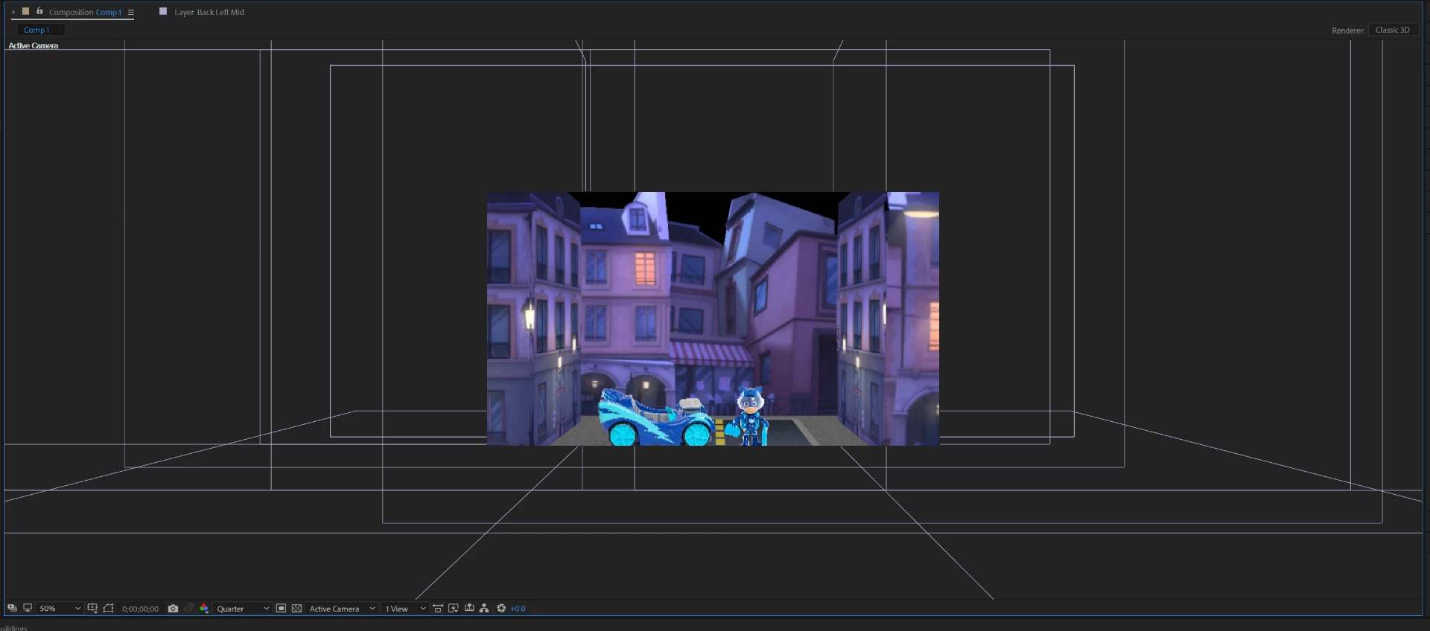This screenshot has height=631, width=1430.
Task: Click the Comp1 breadcrumb button
Action: pyautogui.click(x=40, y=30)
